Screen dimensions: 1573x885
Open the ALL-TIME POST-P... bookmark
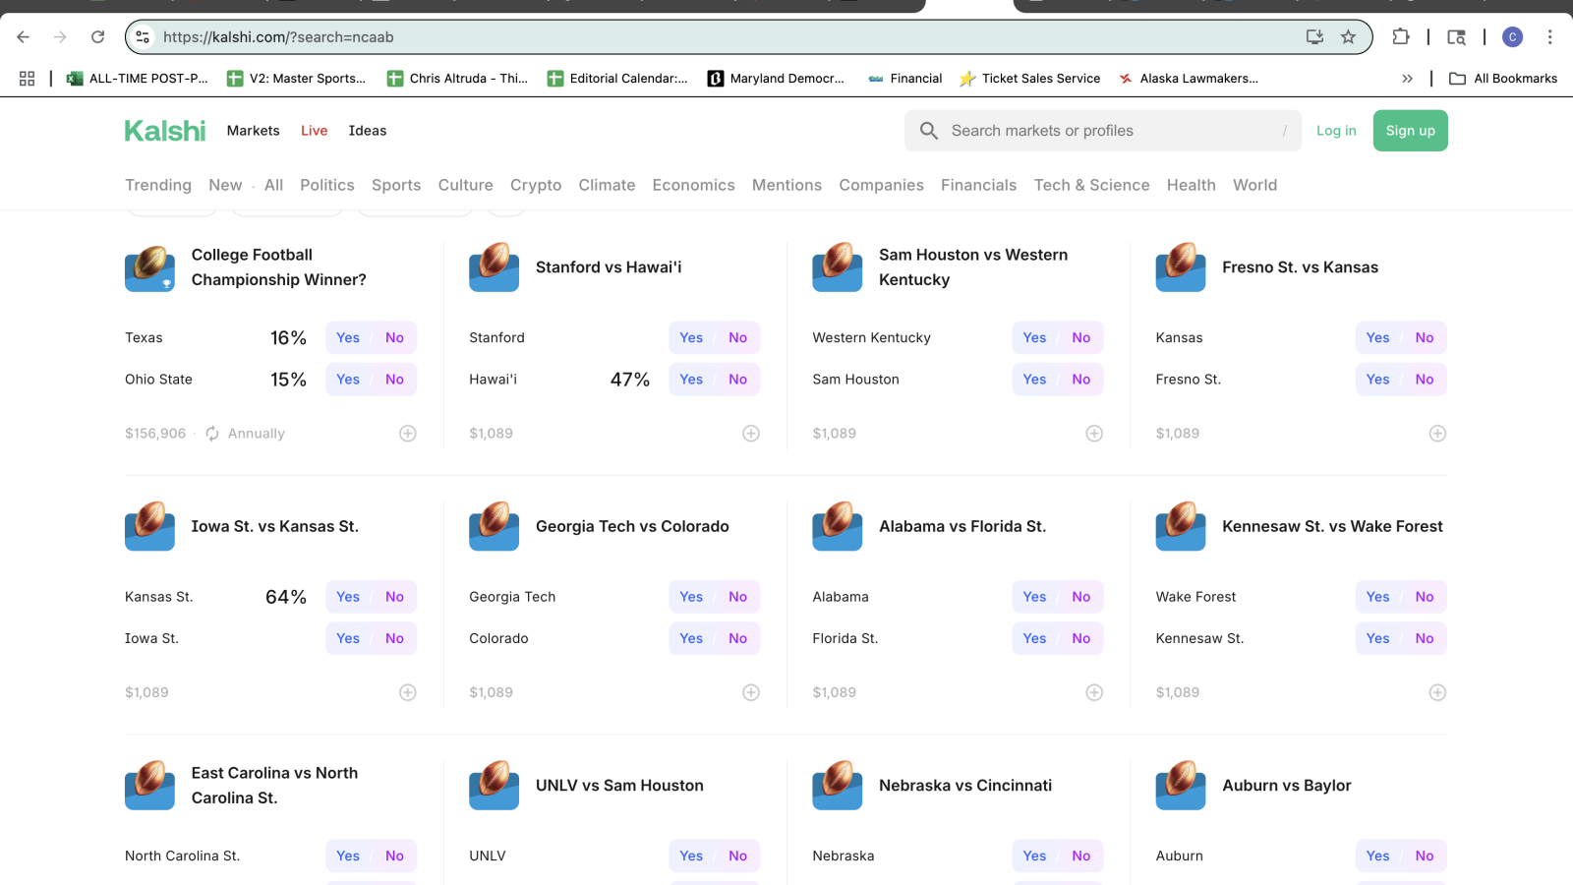click(x=138, y=79)
